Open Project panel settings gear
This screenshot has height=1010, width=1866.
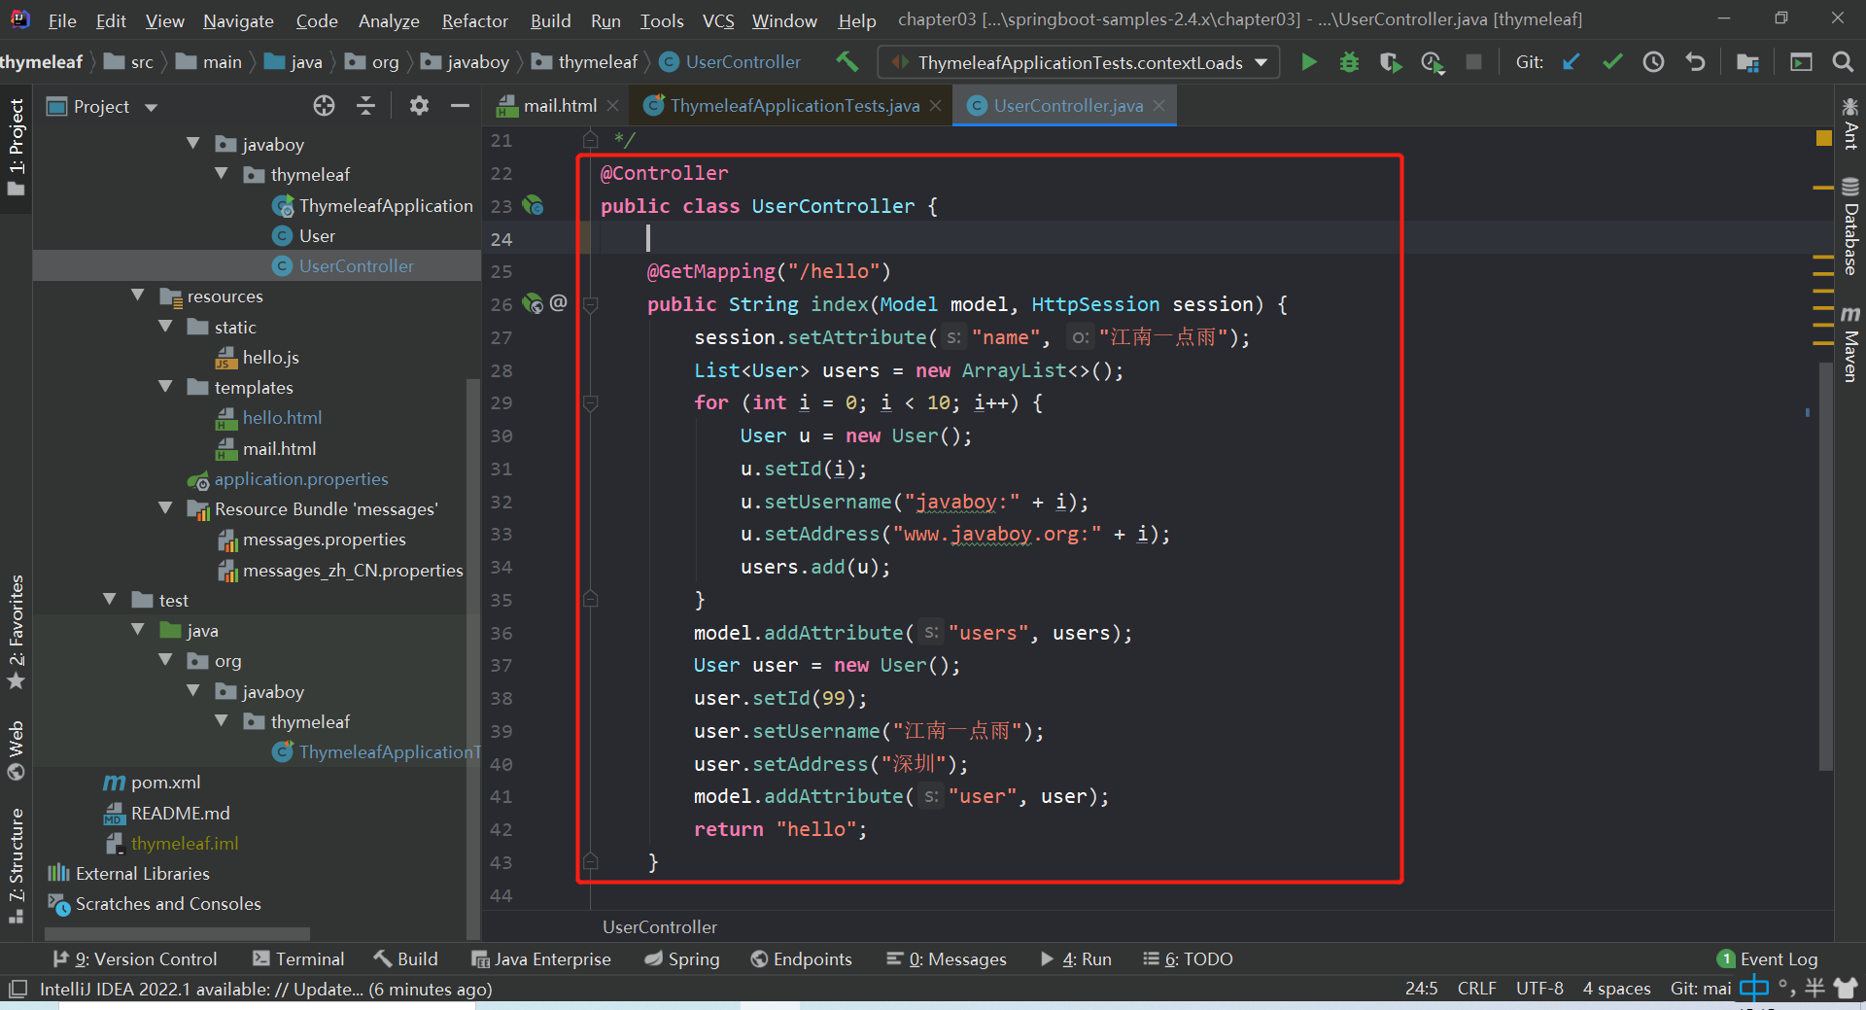(419, 106)
